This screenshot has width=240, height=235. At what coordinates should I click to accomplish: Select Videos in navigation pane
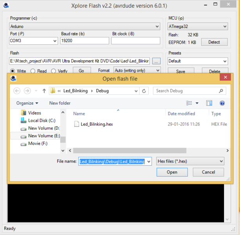[34, 113]
